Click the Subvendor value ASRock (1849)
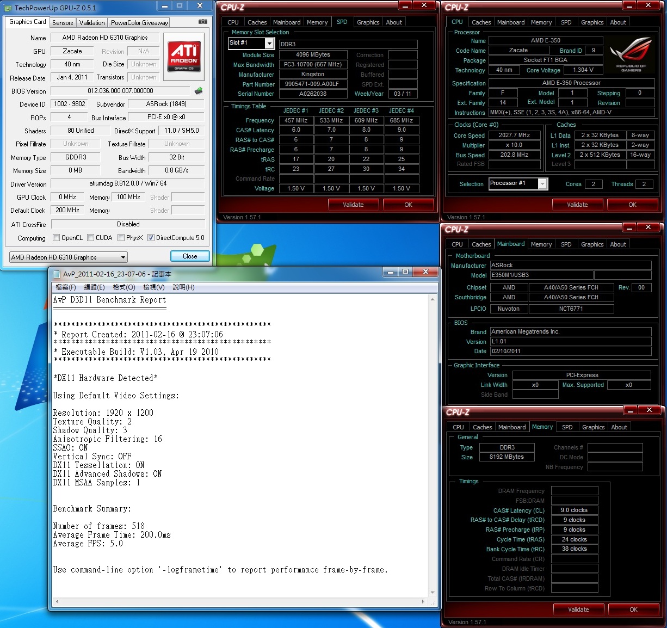Screen dimensions: 667x628 166,104
